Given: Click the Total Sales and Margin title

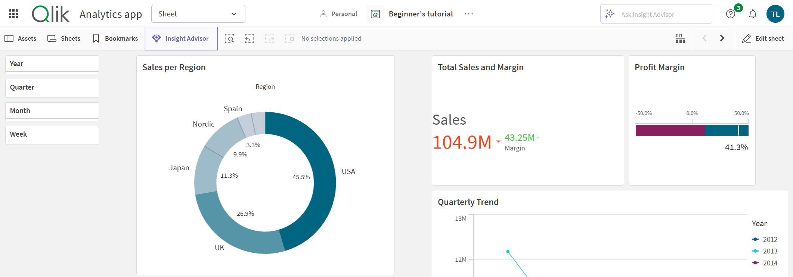Looking at the screenshot, I should click(481, 67).
